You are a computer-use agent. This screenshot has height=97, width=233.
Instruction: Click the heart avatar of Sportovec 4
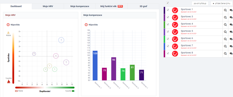point(175,25)
